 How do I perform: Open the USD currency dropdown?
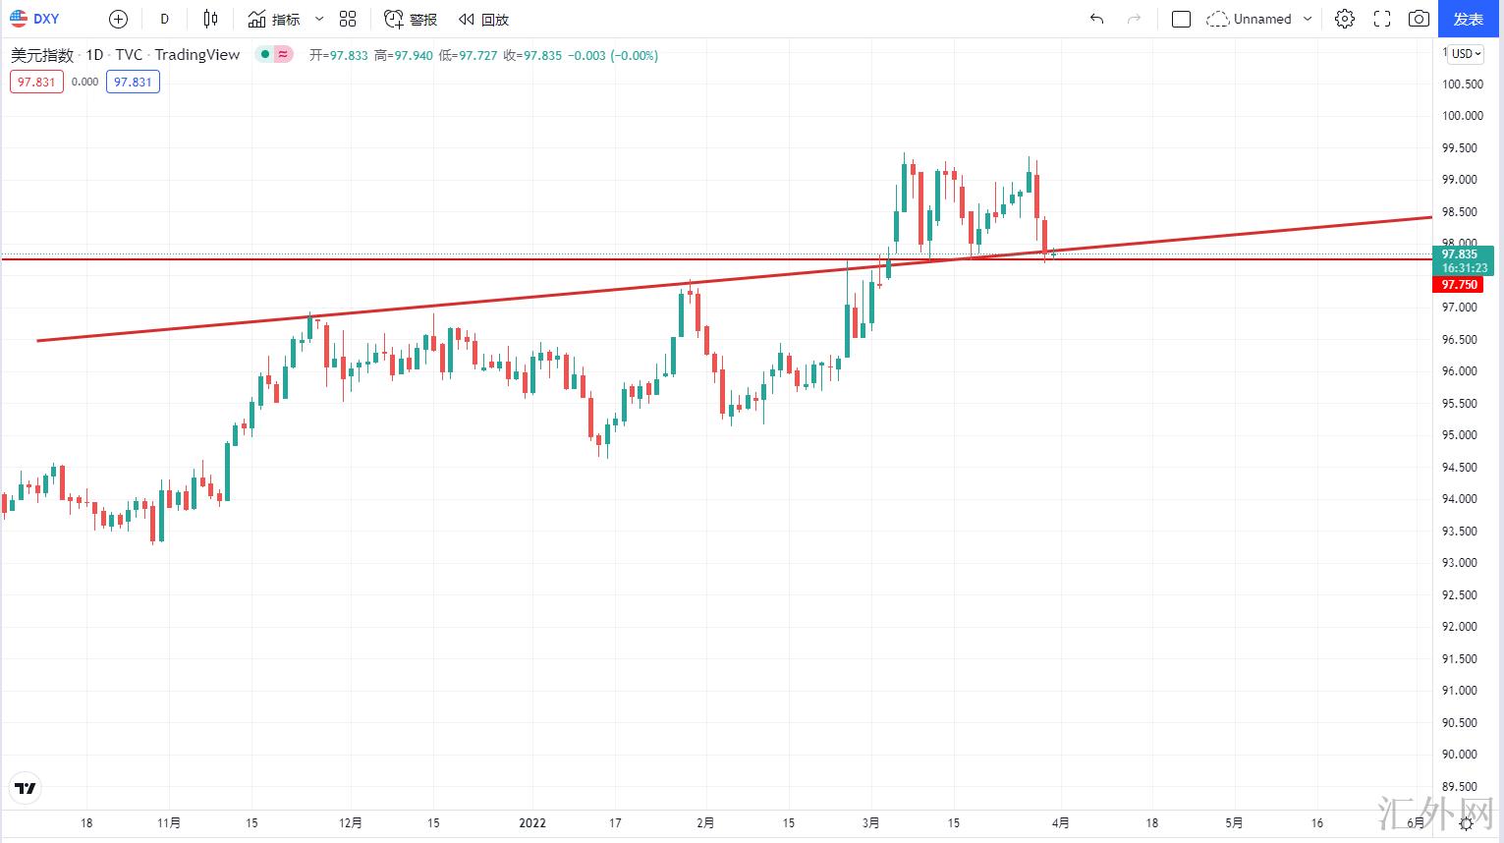point(1467,54)
